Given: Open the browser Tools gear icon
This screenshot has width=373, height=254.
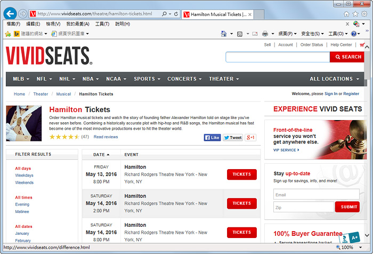Looking at the screenshot, I should (x=364, y=14).
